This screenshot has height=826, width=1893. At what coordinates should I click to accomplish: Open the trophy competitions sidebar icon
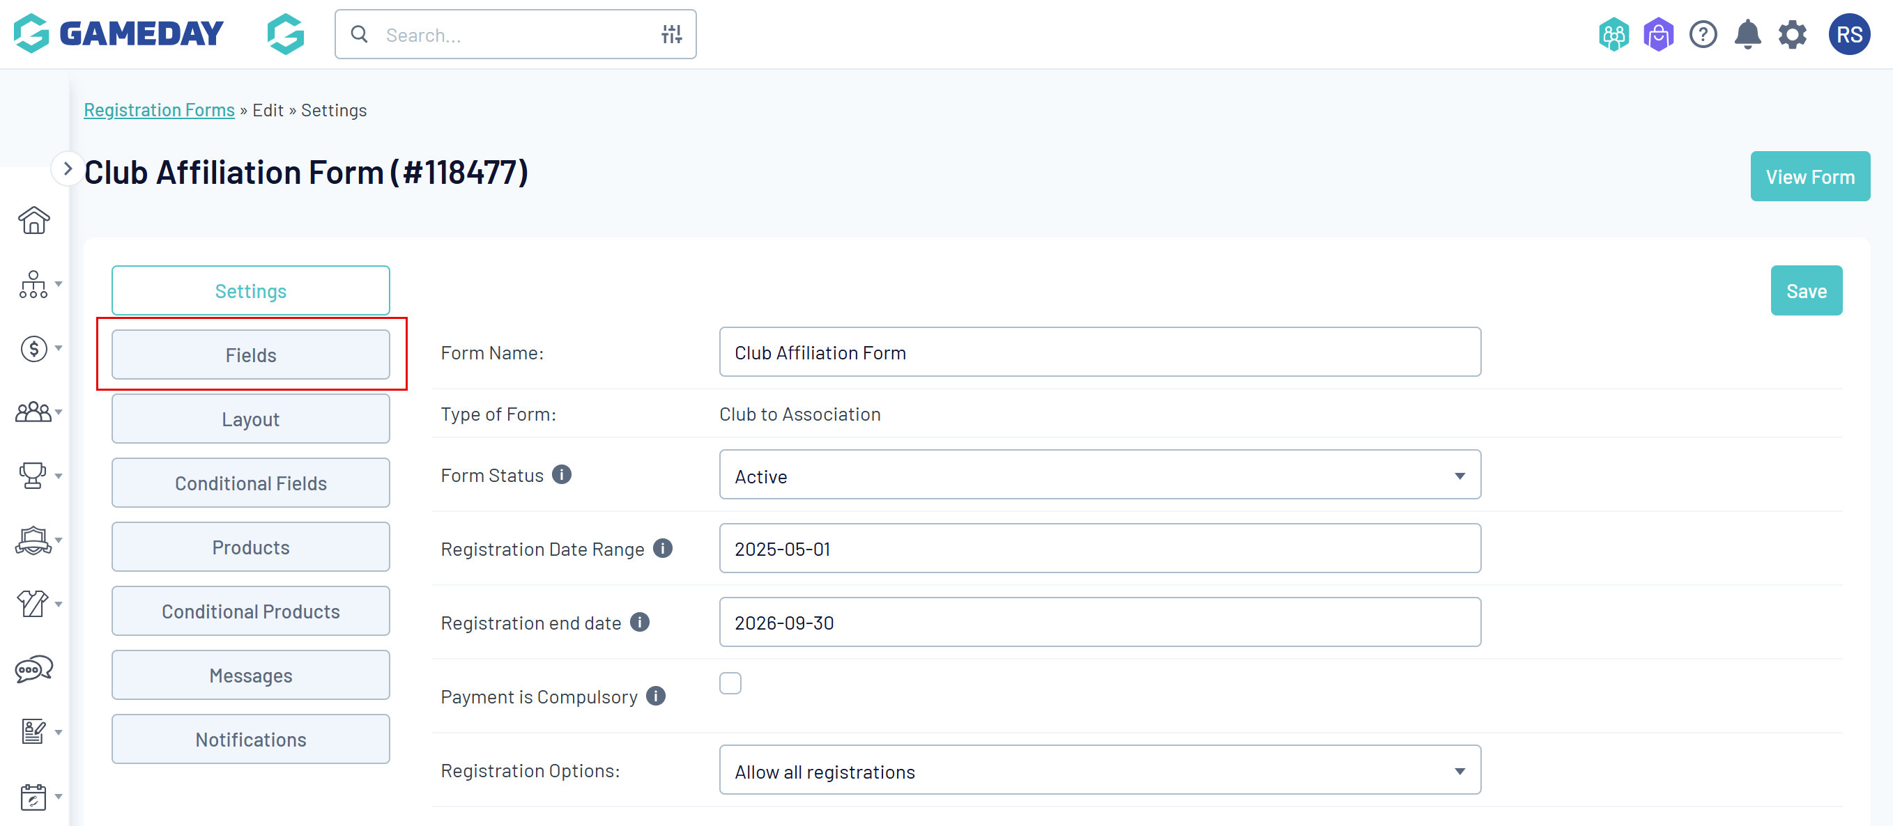click(x=33, y=476)
